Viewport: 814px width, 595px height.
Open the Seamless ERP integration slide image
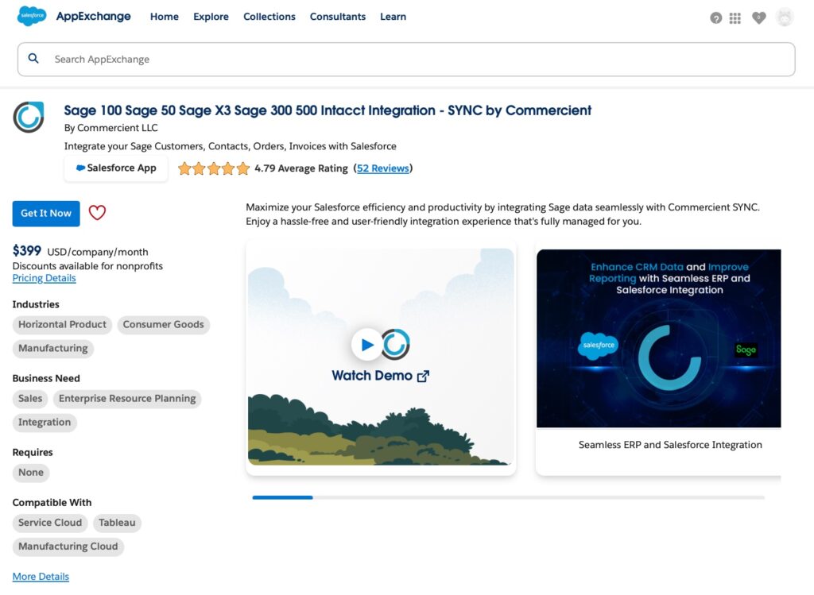click(x=658, y=338)
